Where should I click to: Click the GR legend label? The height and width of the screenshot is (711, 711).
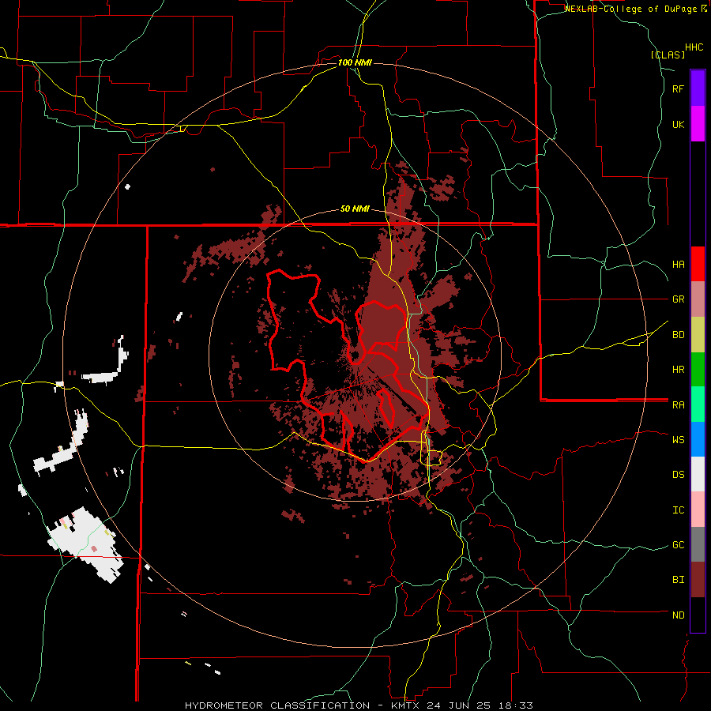click(x=678, y=299)
